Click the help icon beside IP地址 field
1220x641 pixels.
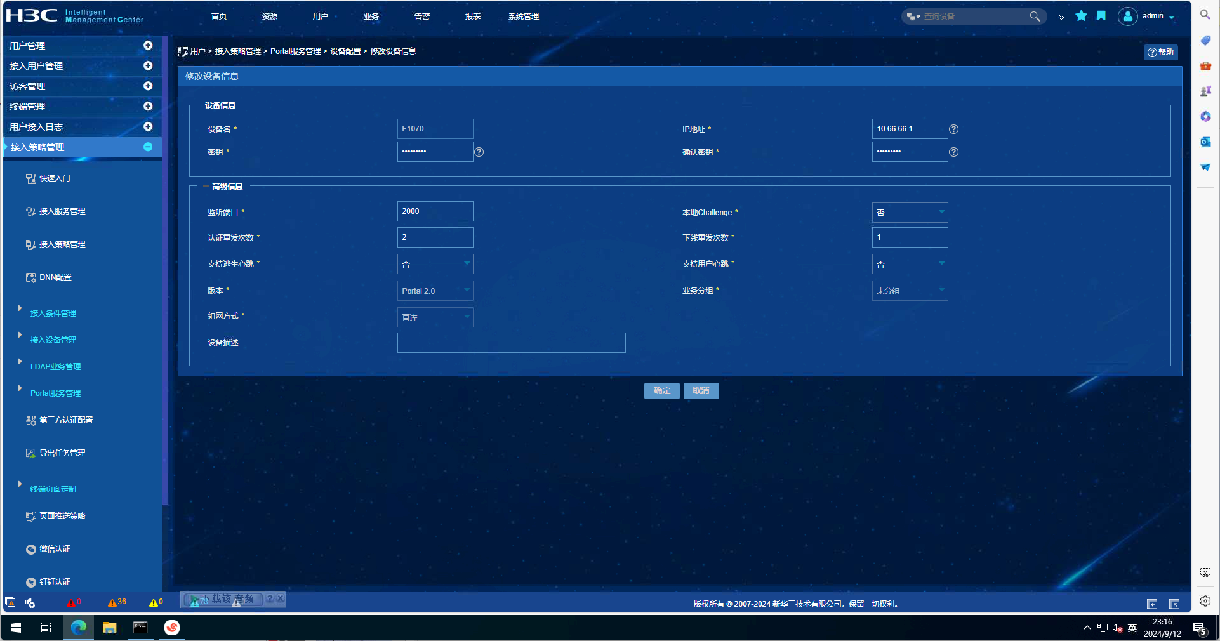pyautogui.click(x=953, y=129)
